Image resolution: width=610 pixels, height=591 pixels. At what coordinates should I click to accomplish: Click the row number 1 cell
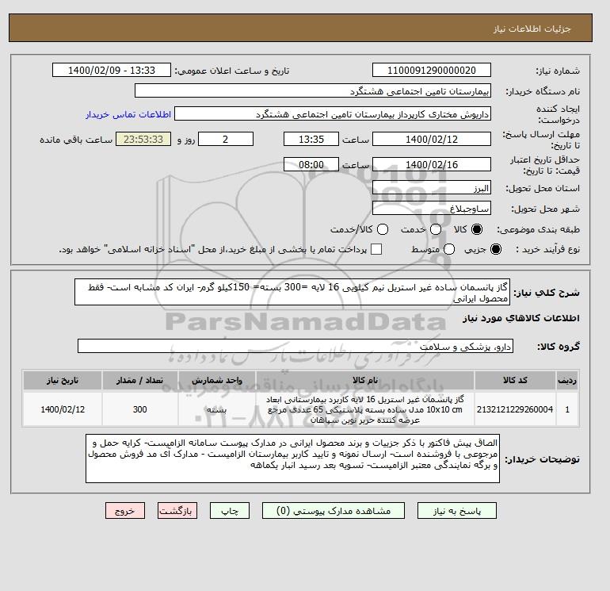[x=567, y=409]
